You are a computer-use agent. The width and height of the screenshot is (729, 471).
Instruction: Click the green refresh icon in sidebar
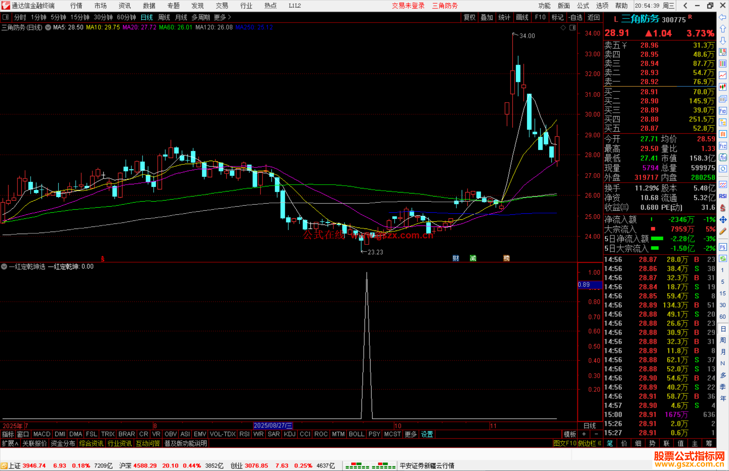[x=723, y=259]
